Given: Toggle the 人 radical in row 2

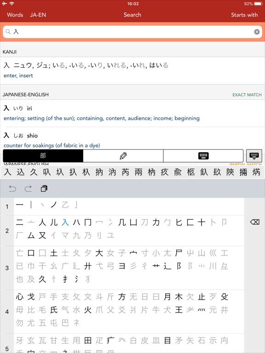Looking at the screenshot, I should (42, 222).
